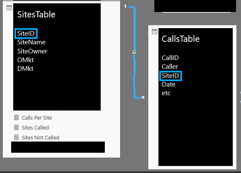Viewport: 241px width, 173px height.
Task: Click the relationship line's '1' end marker
Action: (125, 6)
